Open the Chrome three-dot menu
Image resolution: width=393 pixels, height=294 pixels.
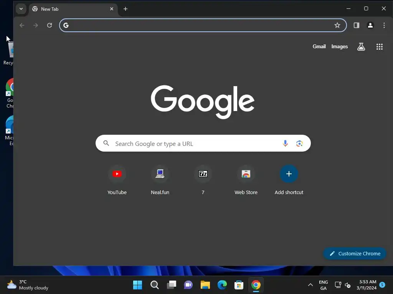(x=384, y=25)
